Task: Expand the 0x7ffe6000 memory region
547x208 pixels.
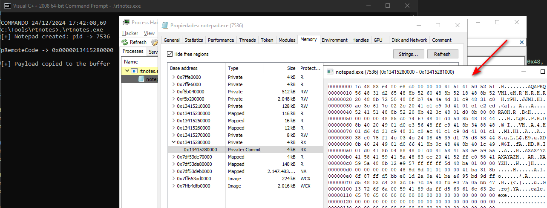Action: [x=173, y=84]
